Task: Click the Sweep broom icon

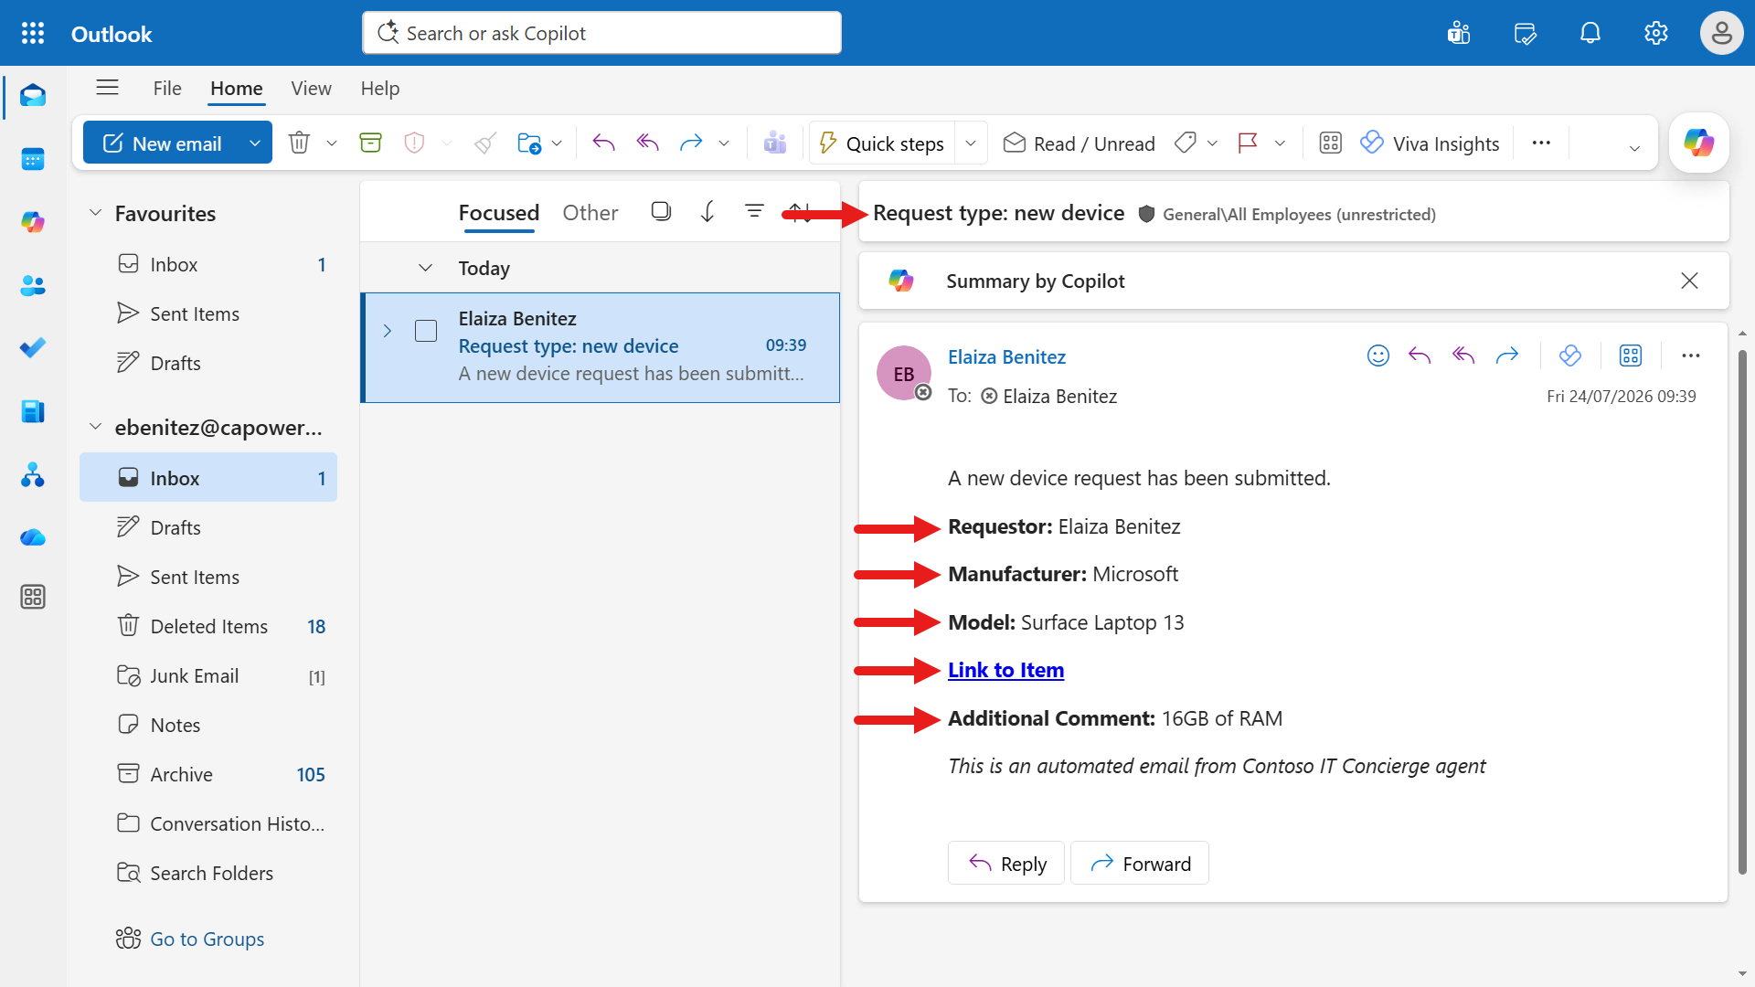Action: 485,143
